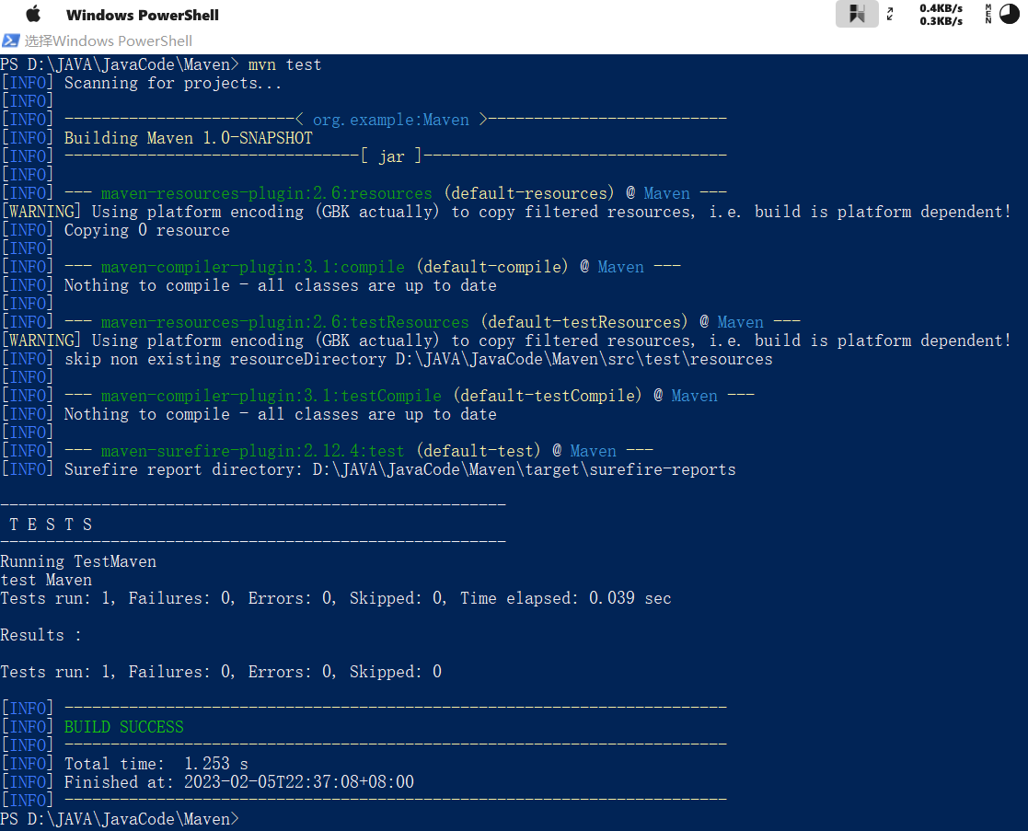The height and width of the screenshot is (831, 1028).
Task: Click the 'Scanning for projects...' line
Action: (173, 83)
